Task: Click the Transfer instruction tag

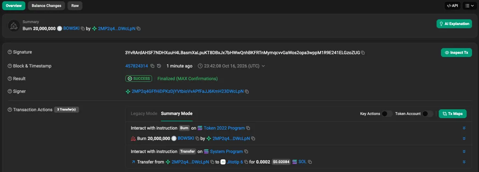Action: coord(187,152)
